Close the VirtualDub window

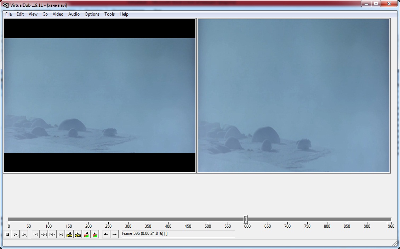389,4
